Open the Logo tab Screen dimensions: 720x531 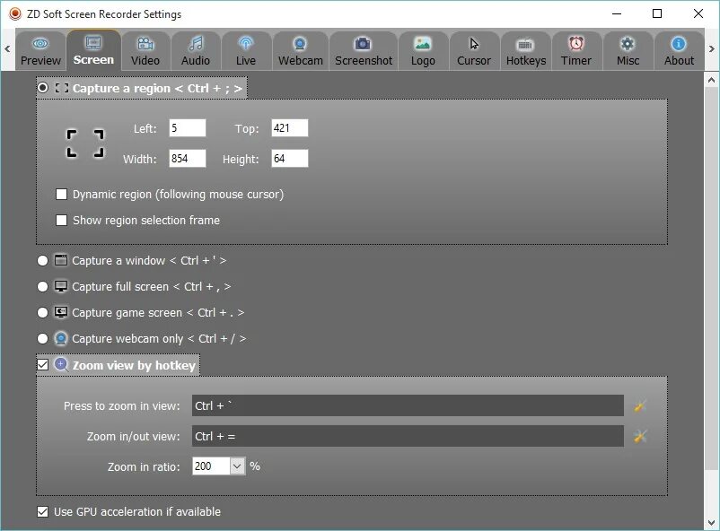coord(423,51)
